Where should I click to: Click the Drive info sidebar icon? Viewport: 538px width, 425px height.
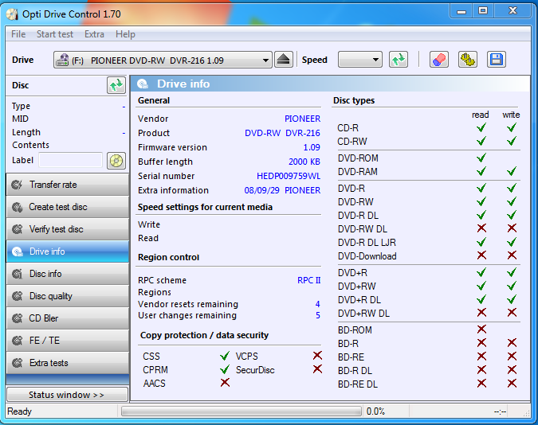coord(17,251)
